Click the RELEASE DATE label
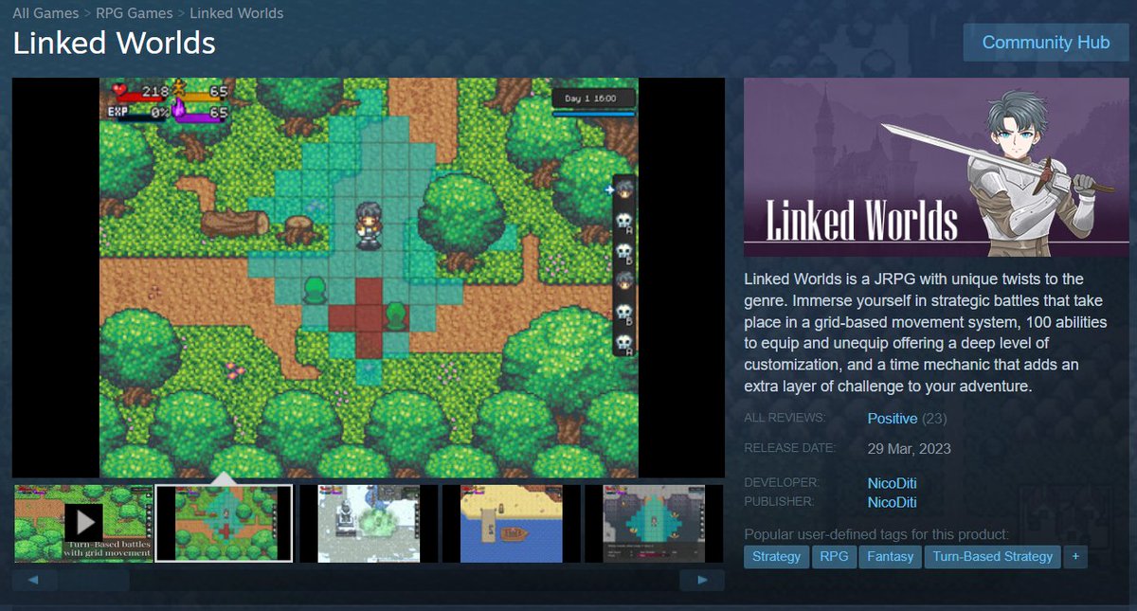1137x611 pixels. [x=790, y=447]
